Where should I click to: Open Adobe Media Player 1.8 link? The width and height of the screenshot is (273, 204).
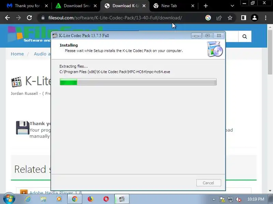tap(56, 192)
